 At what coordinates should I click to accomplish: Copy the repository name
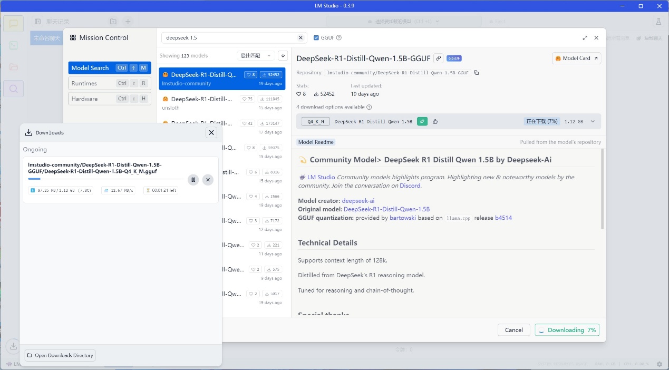click(x=476, y=73)
